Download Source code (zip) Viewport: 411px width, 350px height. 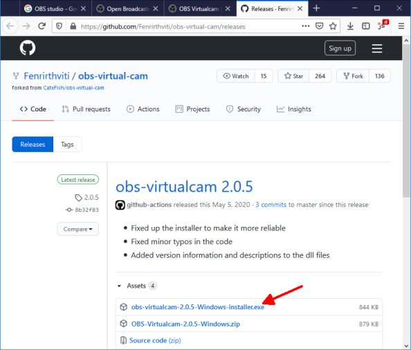pyautogui.click(x=155, y=340)
